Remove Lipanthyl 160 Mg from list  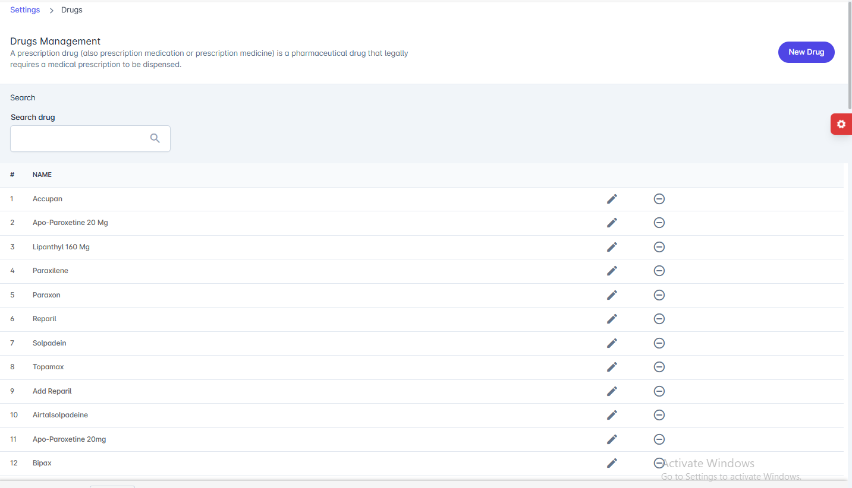(x=659, y=247)
